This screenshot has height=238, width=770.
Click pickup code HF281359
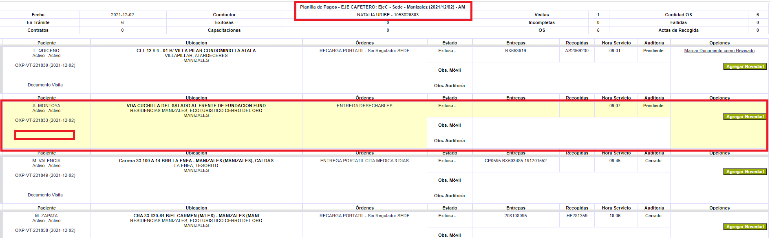click(577, 216)
